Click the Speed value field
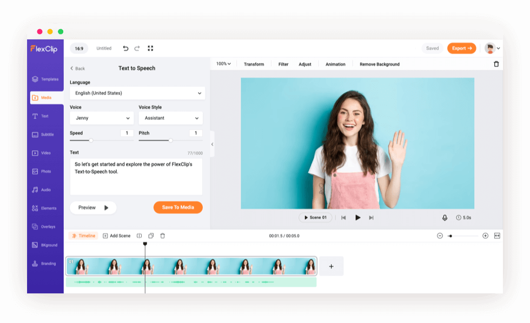 (x=127, y=133)
